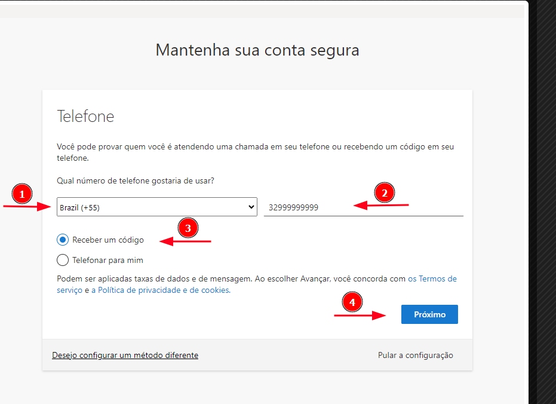Click the "Mantenha sua conta segura" page title
Screen dimensions: 556x404
(x=257, y=50)
